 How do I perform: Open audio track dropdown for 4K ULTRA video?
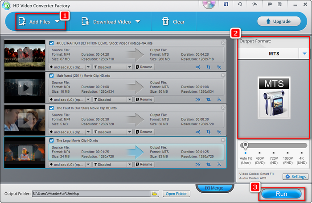pyautogui.click(x=88, y=67)
